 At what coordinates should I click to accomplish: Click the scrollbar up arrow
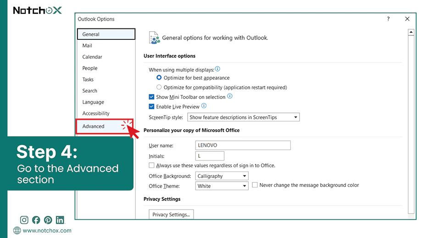[411, 33]
